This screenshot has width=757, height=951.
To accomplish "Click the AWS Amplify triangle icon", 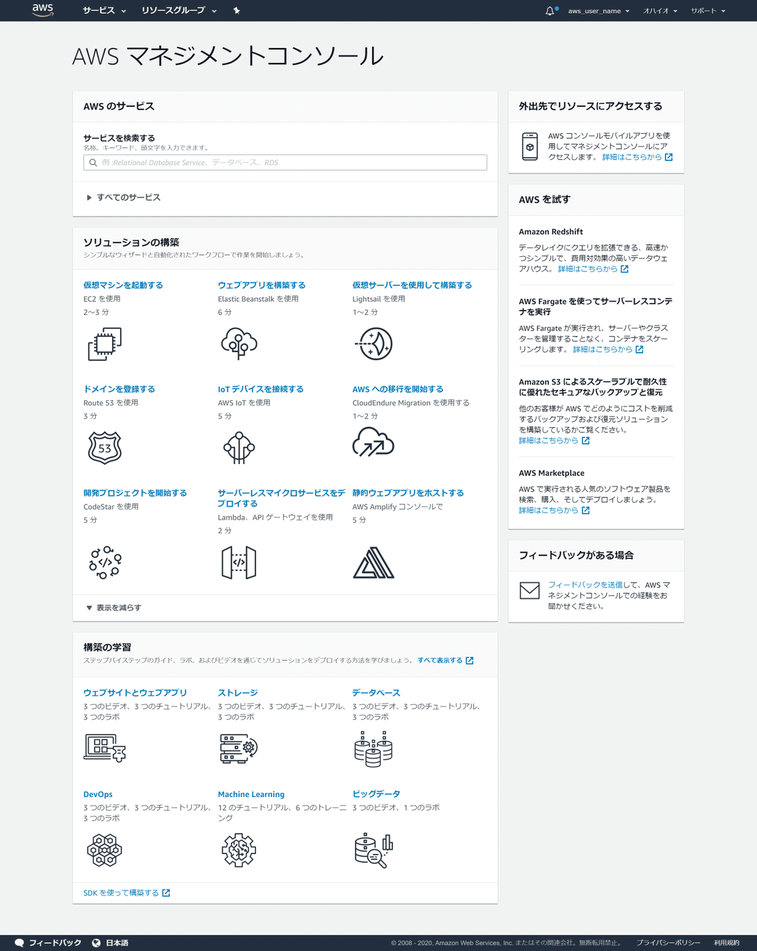I will (373, 563).
